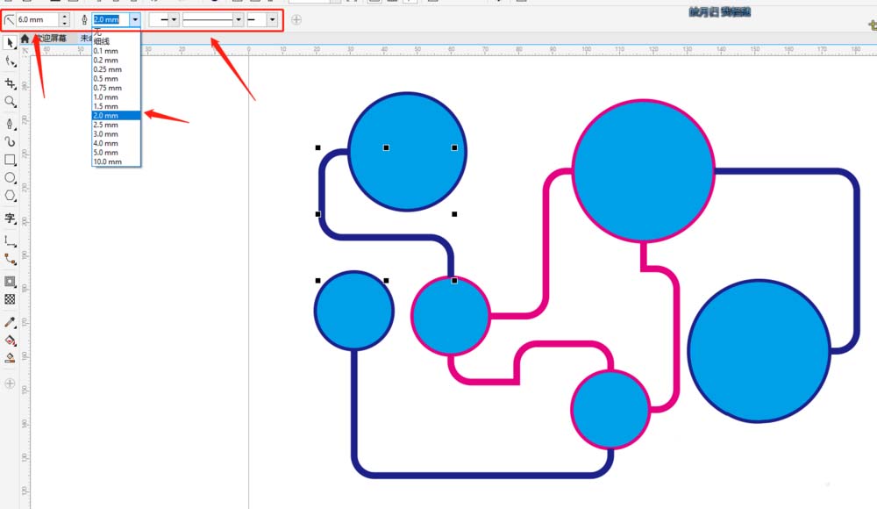Click the property bar customize plus button
This screenshot has height=509, width=877.
coord(296,20)
